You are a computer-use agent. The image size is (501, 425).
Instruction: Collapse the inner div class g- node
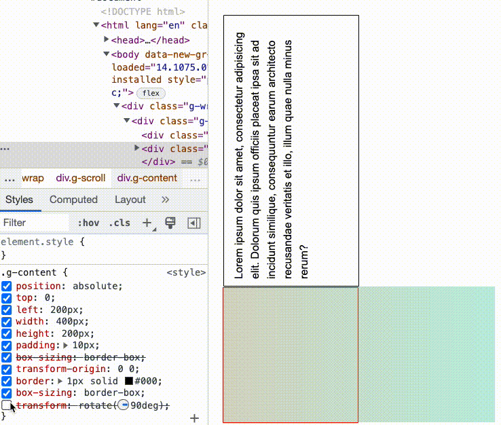click(x=127, y=120)
